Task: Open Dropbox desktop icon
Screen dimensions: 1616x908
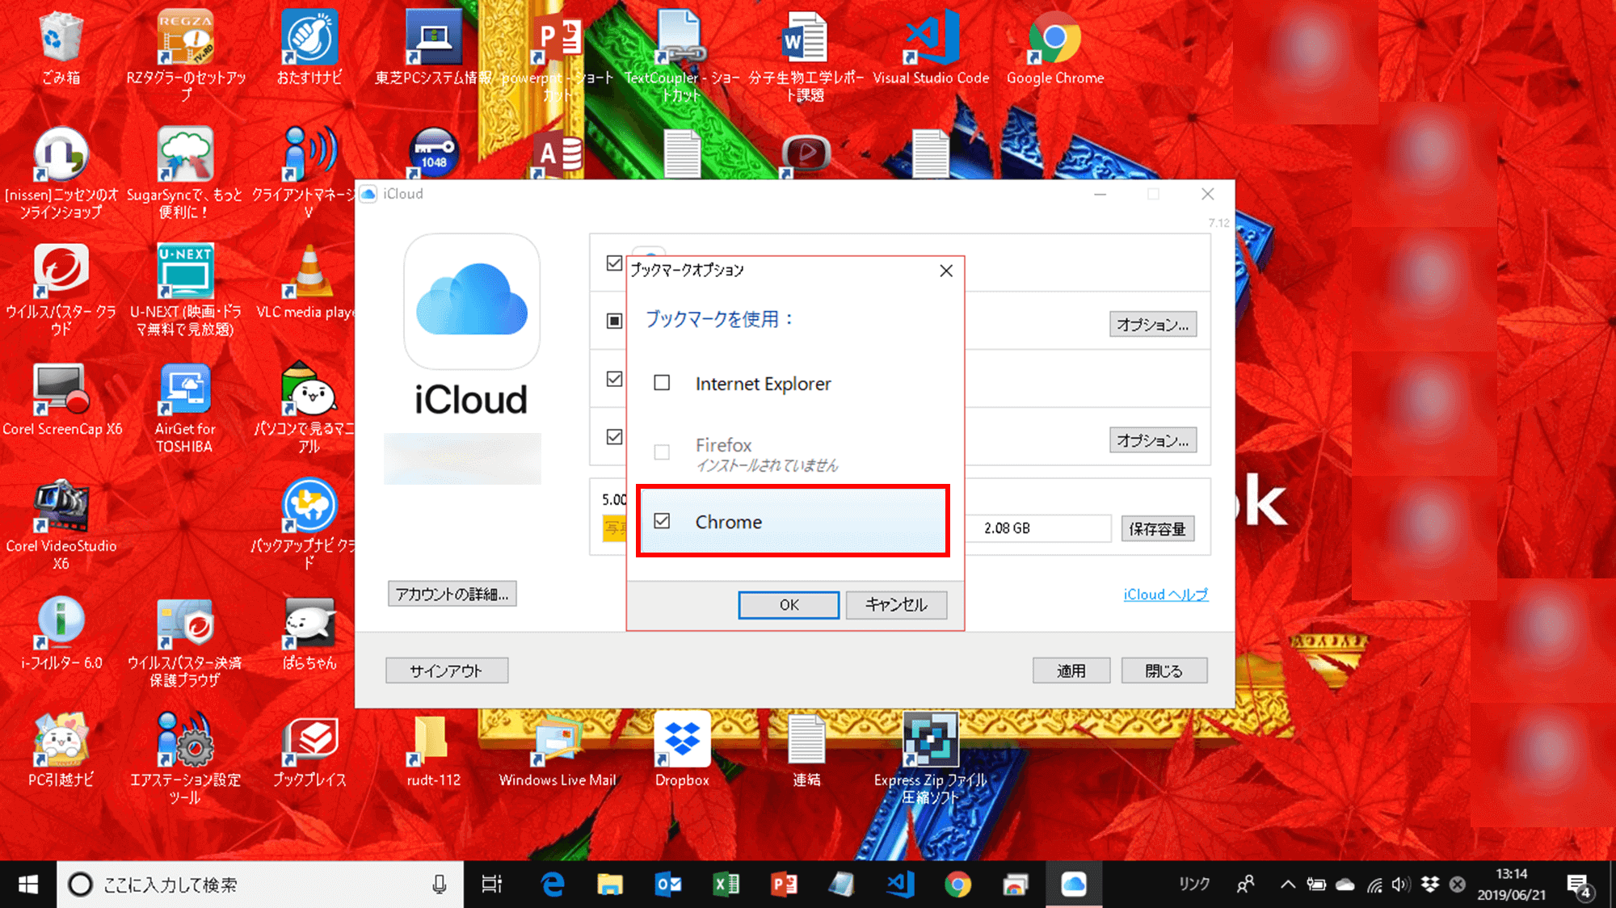Action: [682, 751]
